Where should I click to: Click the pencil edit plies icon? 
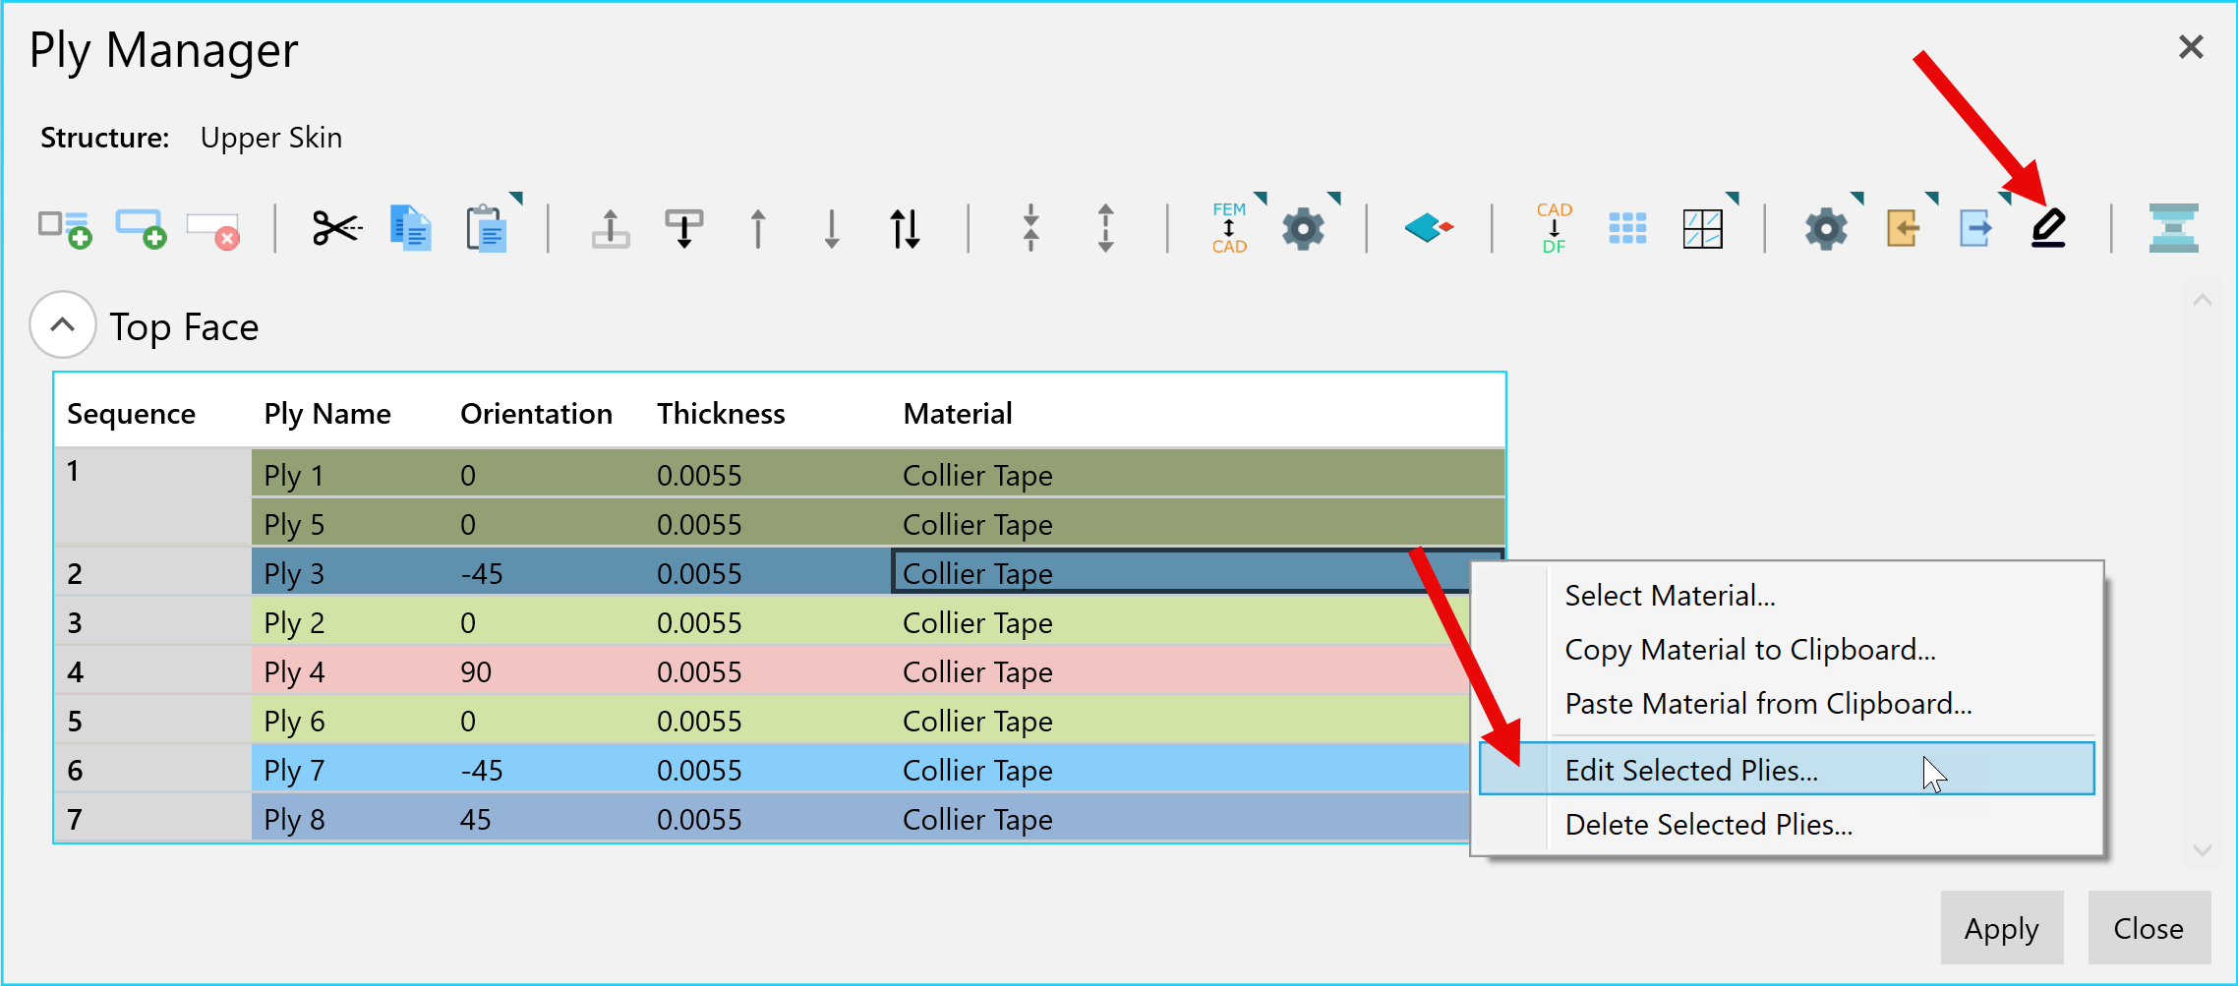2048,228
